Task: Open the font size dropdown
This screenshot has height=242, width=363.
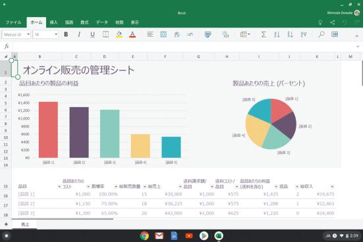Action: (x=45, y=34)
